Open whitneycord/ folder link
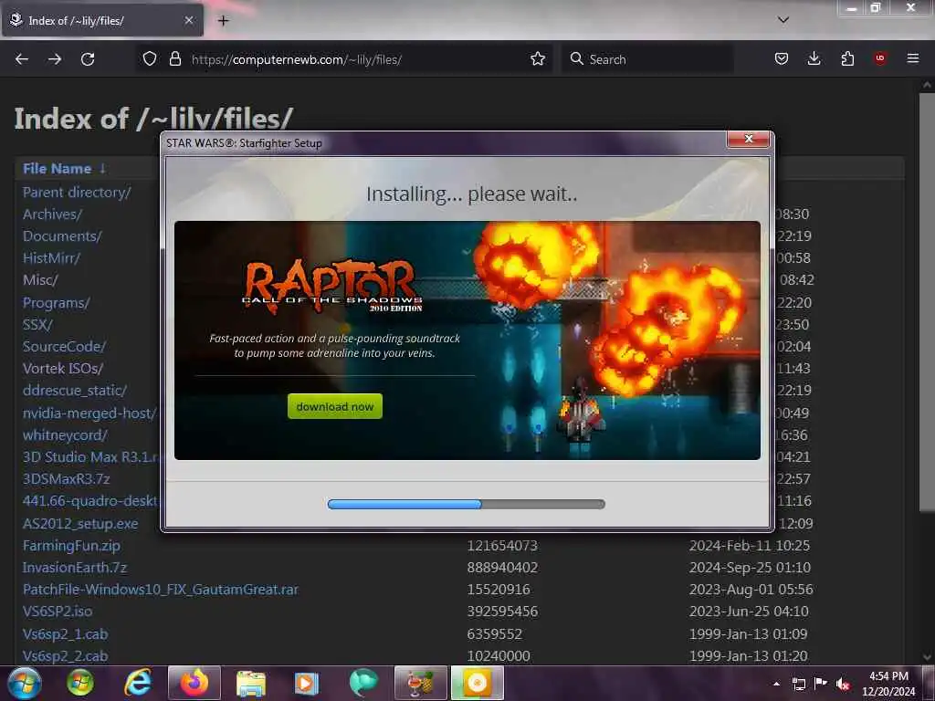This screenshot has width=935, height=701. (x=65, y=435)
